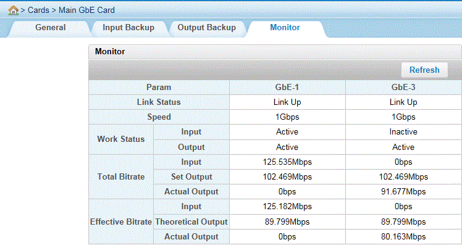462x245 pixels.
Task: Click the 80.163Mbps value
Action: 403,236
